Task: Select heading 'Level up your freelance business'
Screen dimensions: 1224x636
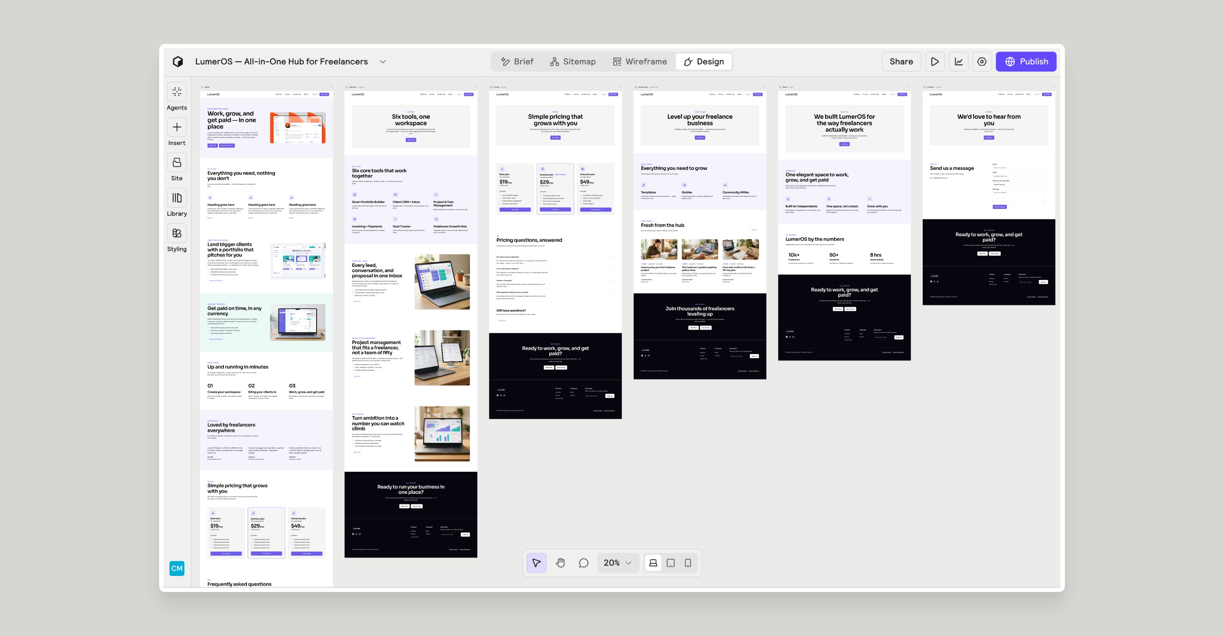Action: tap(700, 120)
